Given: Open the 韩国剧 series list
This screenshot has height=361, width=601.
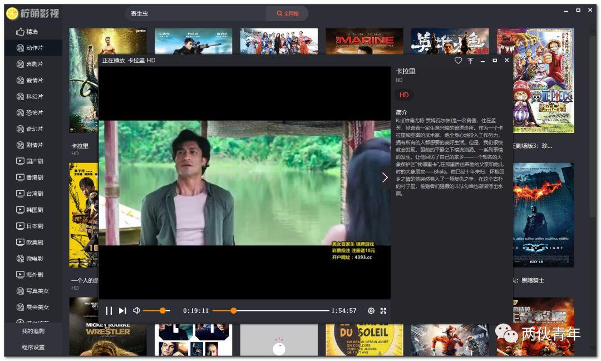Looking at the screenshot, I should [33, 210].
